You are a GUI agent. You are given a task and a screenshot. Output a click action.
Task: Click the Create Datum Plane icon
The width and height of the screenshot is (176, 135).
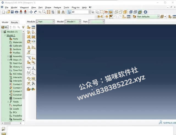(29, 73)
